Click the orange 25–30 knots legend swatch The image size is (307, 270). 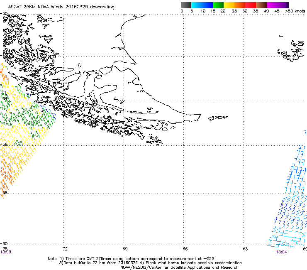pyautogui.click(x=240, y=5)
